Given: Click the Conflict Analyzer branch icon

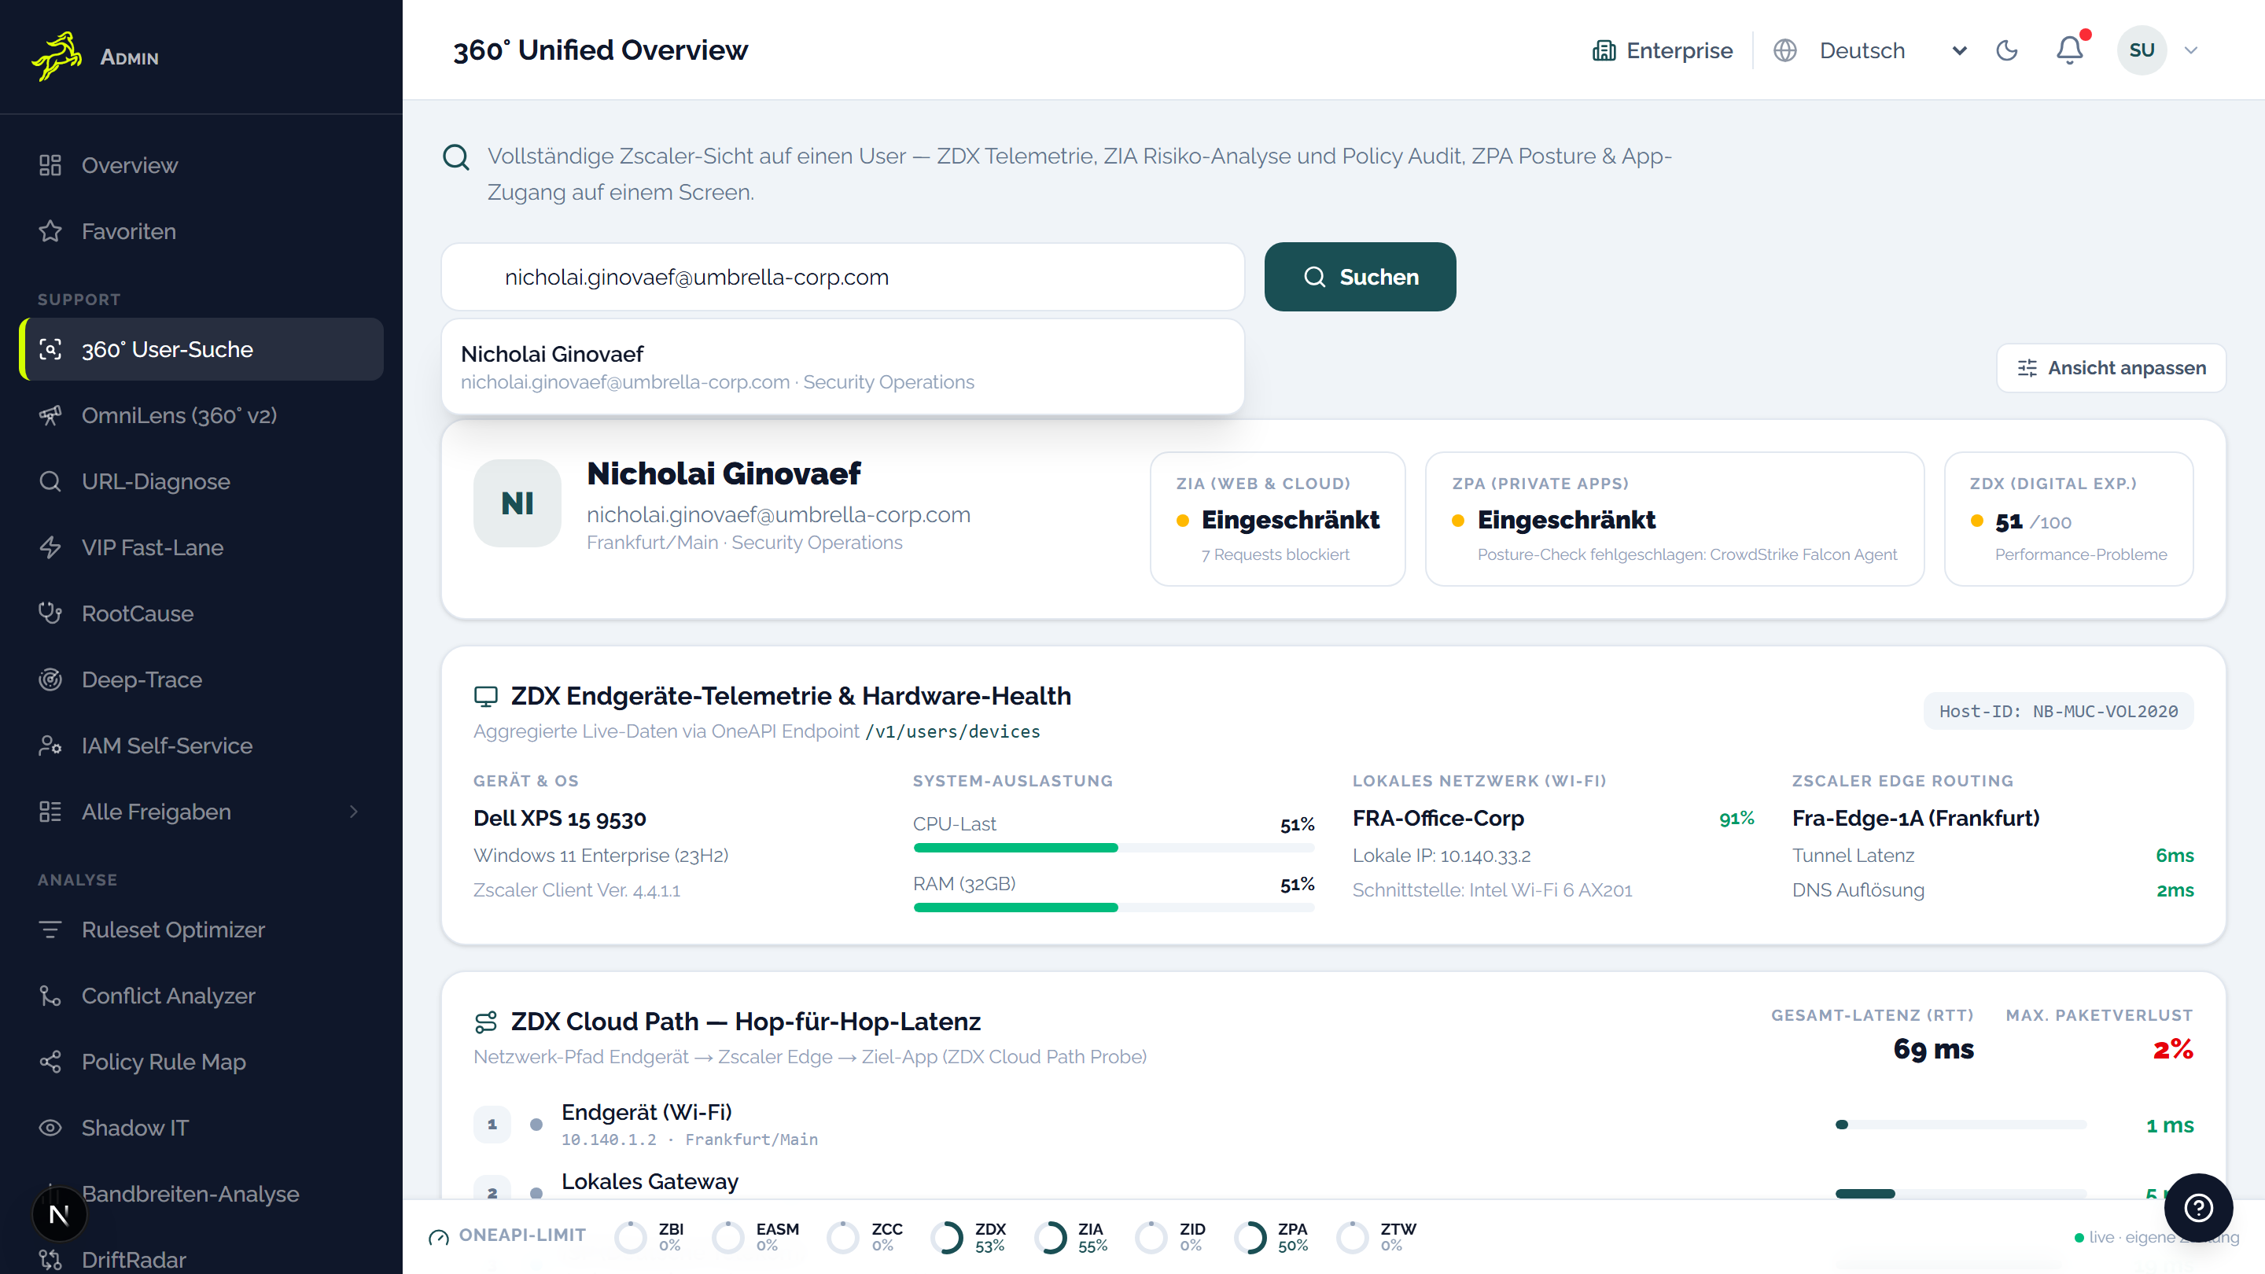Looking at the screenshot, I should point(50,996).
